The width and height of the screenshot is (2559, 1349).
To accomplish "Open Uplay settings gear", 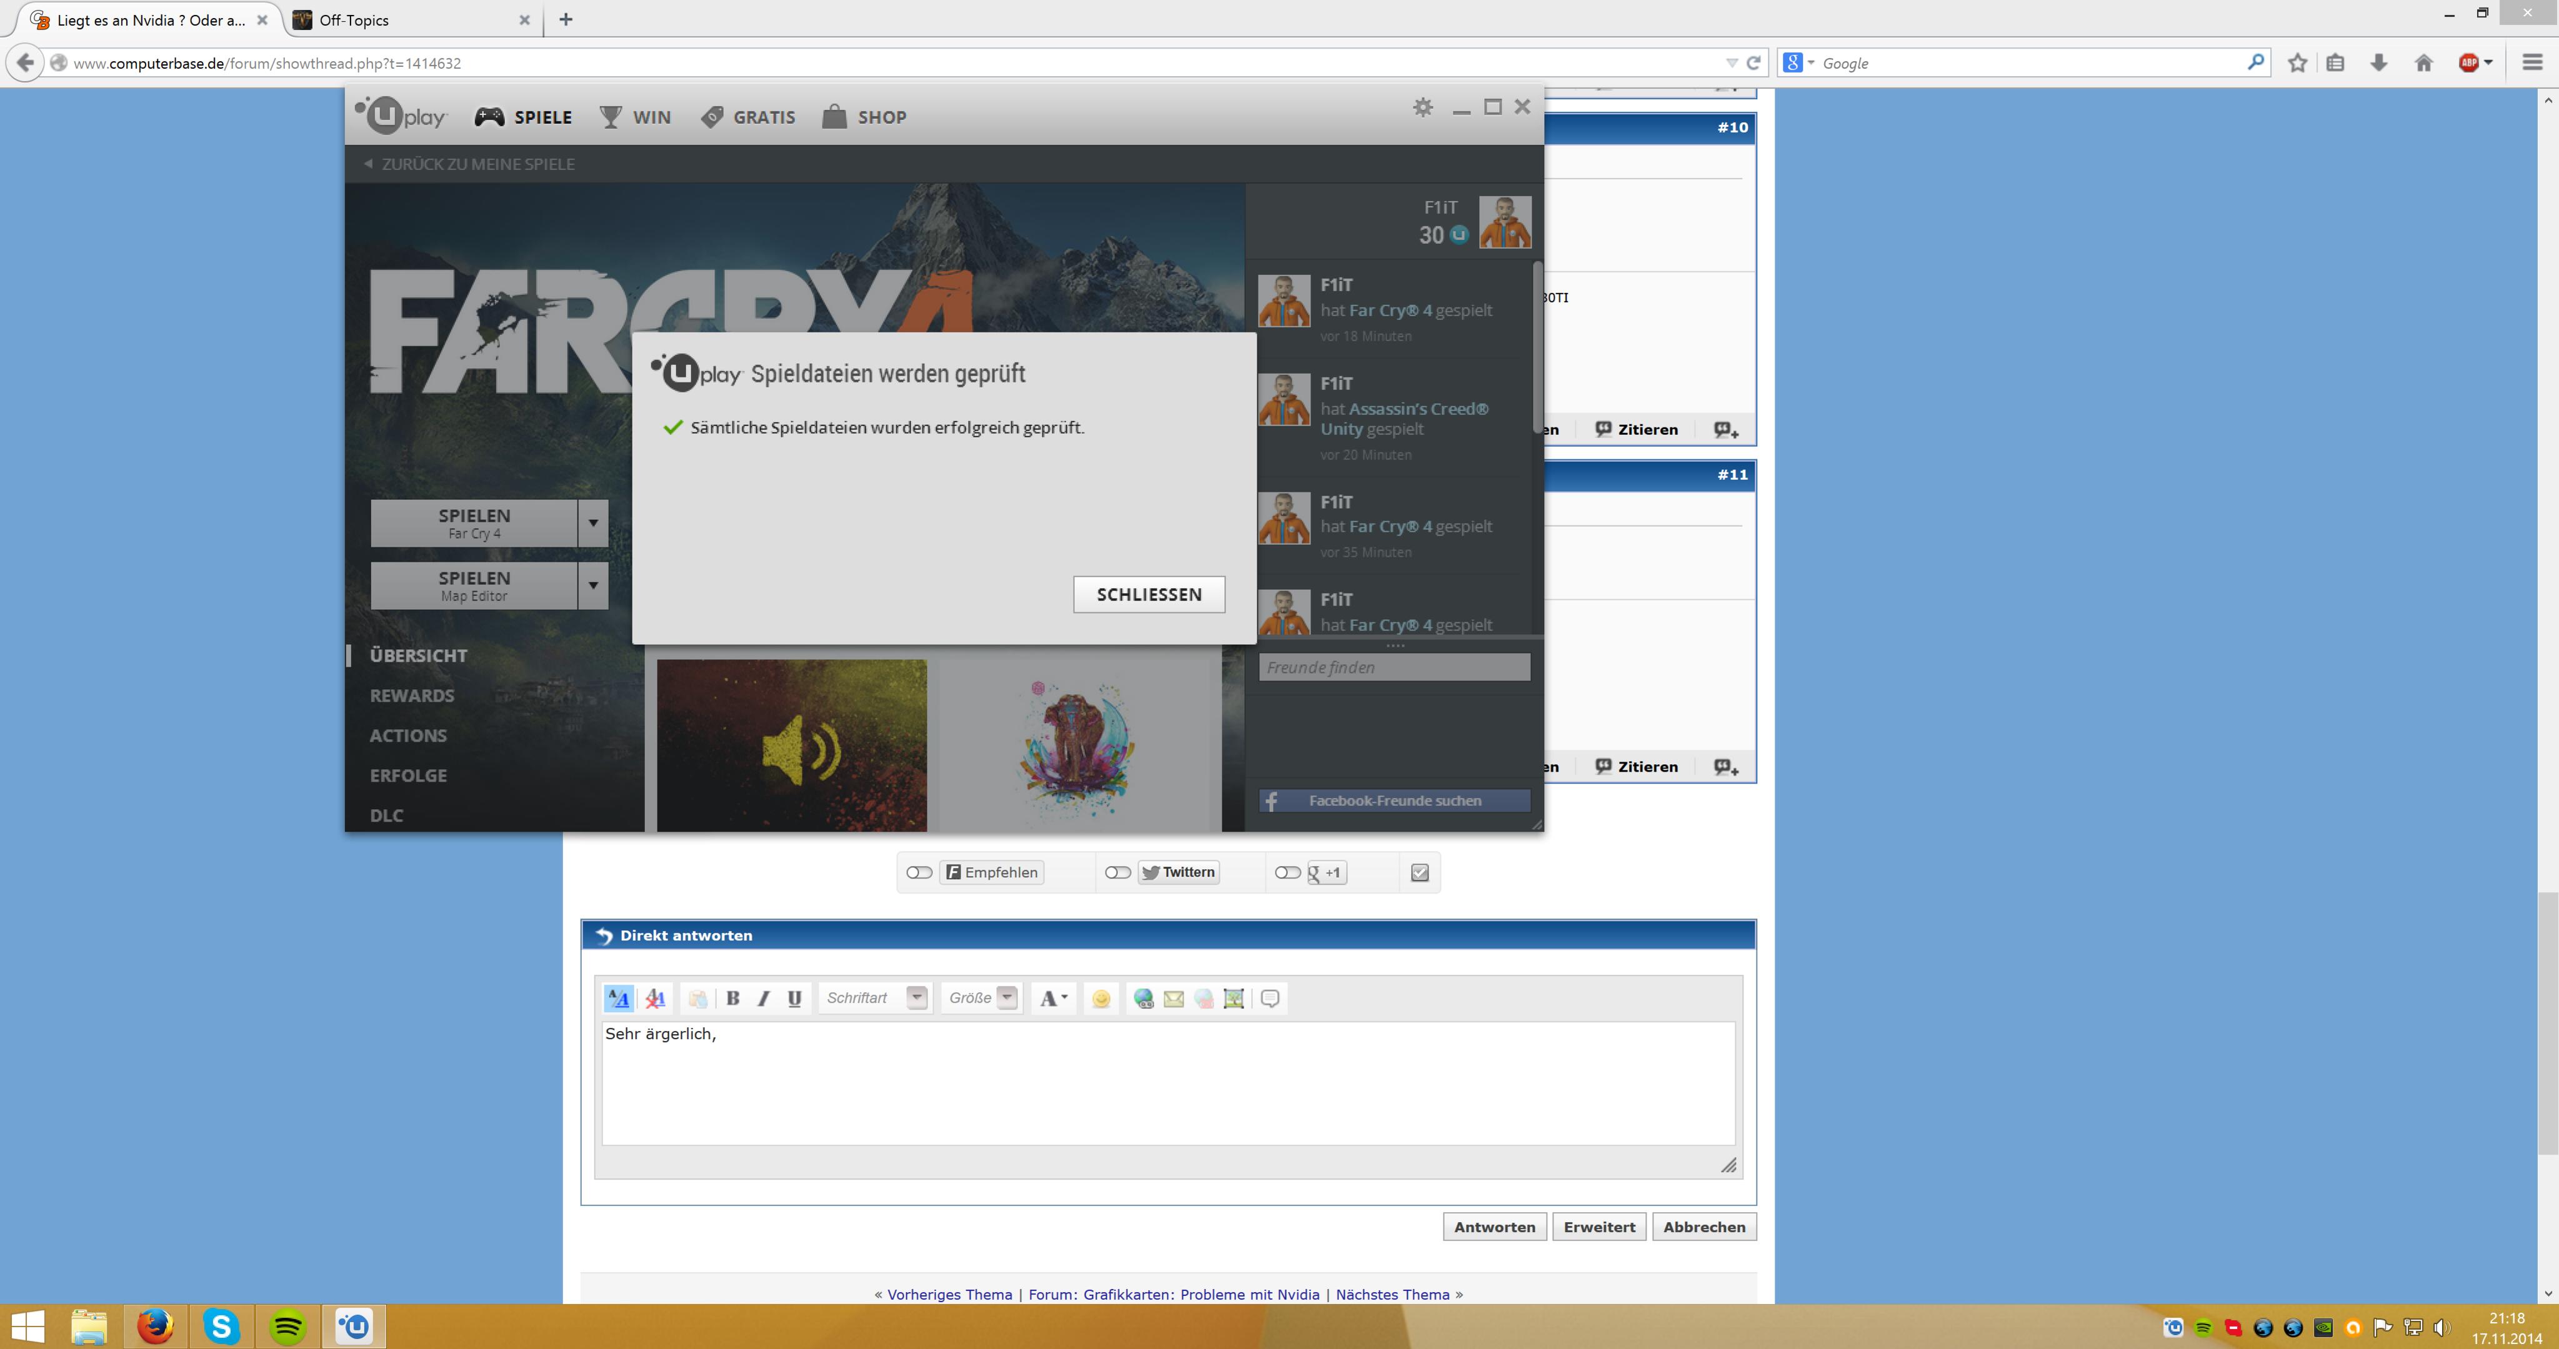I will click(1422, 107).
